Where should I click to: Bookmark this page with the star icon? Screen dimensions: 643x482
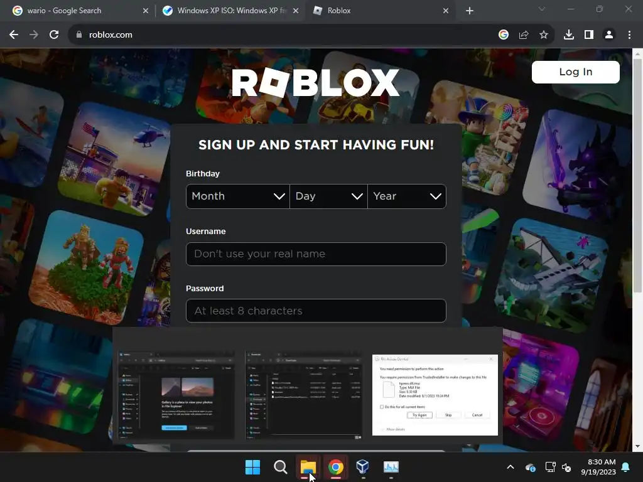(x=544, y=35)
